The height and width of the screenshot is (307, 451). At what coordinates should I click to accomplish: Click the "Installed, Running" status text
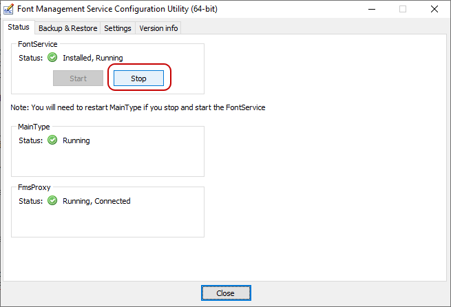coord(92,58)
